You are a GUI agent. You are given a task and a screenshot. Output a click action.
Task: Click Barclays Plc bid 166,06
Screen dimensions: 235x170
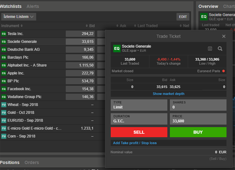coord(80,57)
